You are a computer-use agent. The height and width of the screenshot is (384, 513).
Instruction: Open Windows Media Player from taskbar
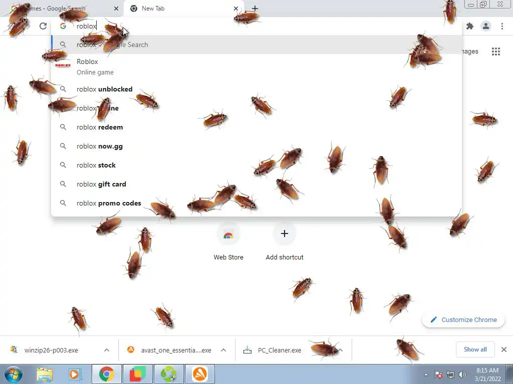(x=75, y=374)
